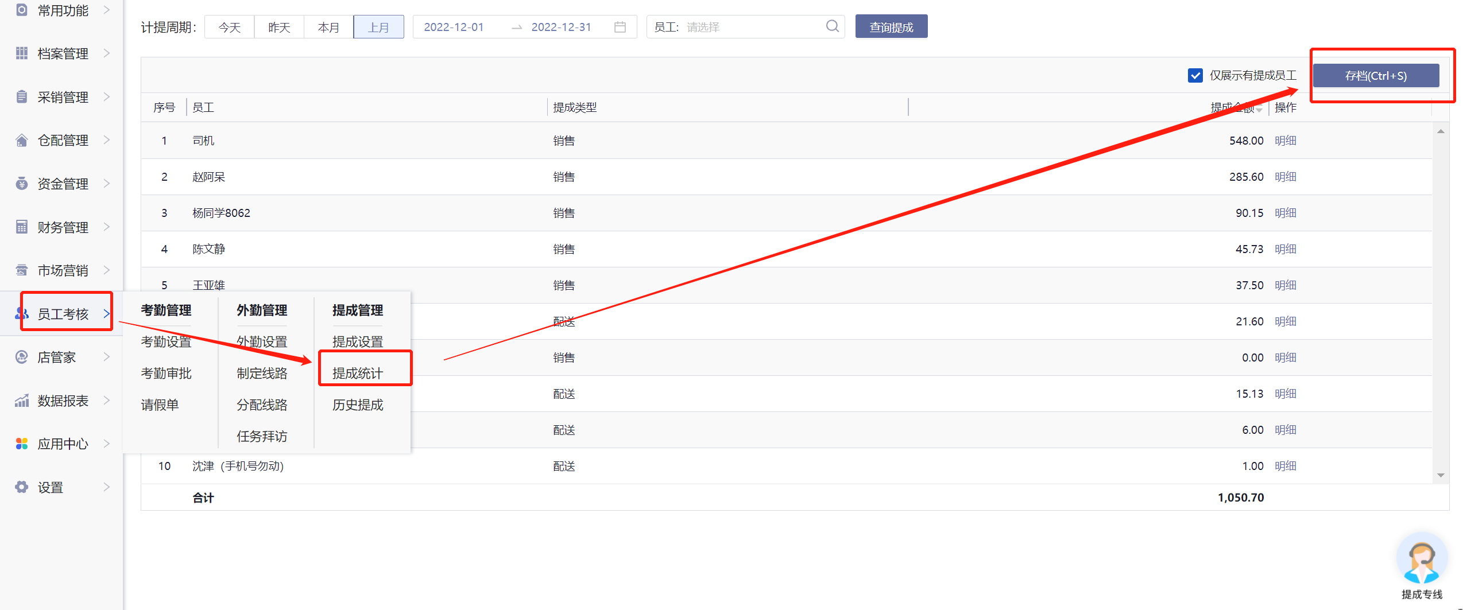Screen dimensions: 1463x610
Task: Click the 存档(Ctrl+S) archive button
Action: coord(1376,76)
